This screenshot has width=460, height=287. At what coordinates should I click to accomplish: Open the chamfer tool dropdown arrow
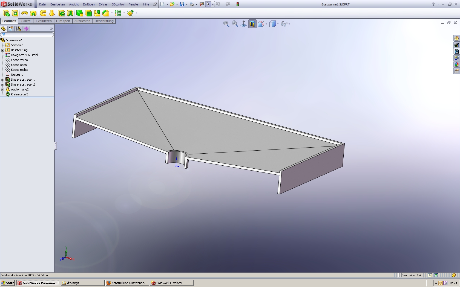(x=112, y=13)
